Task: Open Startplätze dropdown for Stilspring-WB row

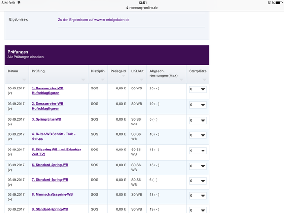Action: (x=198, y=151)
